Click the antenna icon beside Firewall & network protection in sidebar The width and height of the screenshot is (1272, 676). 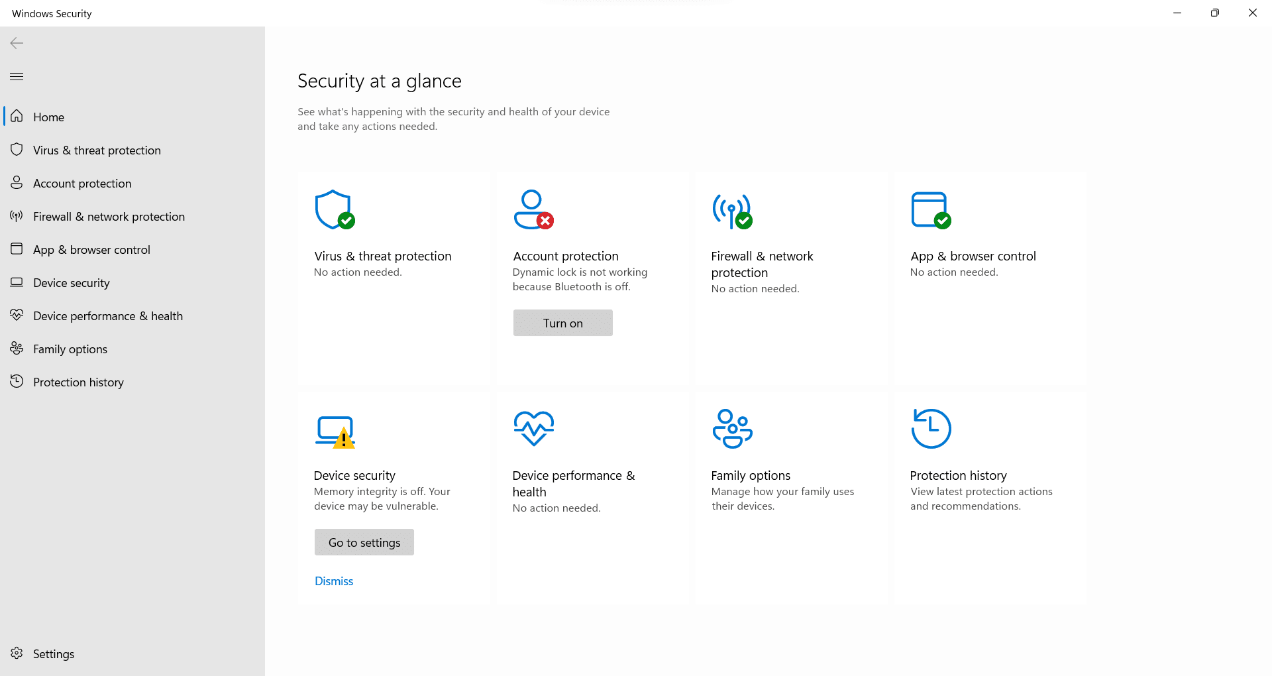17,215
